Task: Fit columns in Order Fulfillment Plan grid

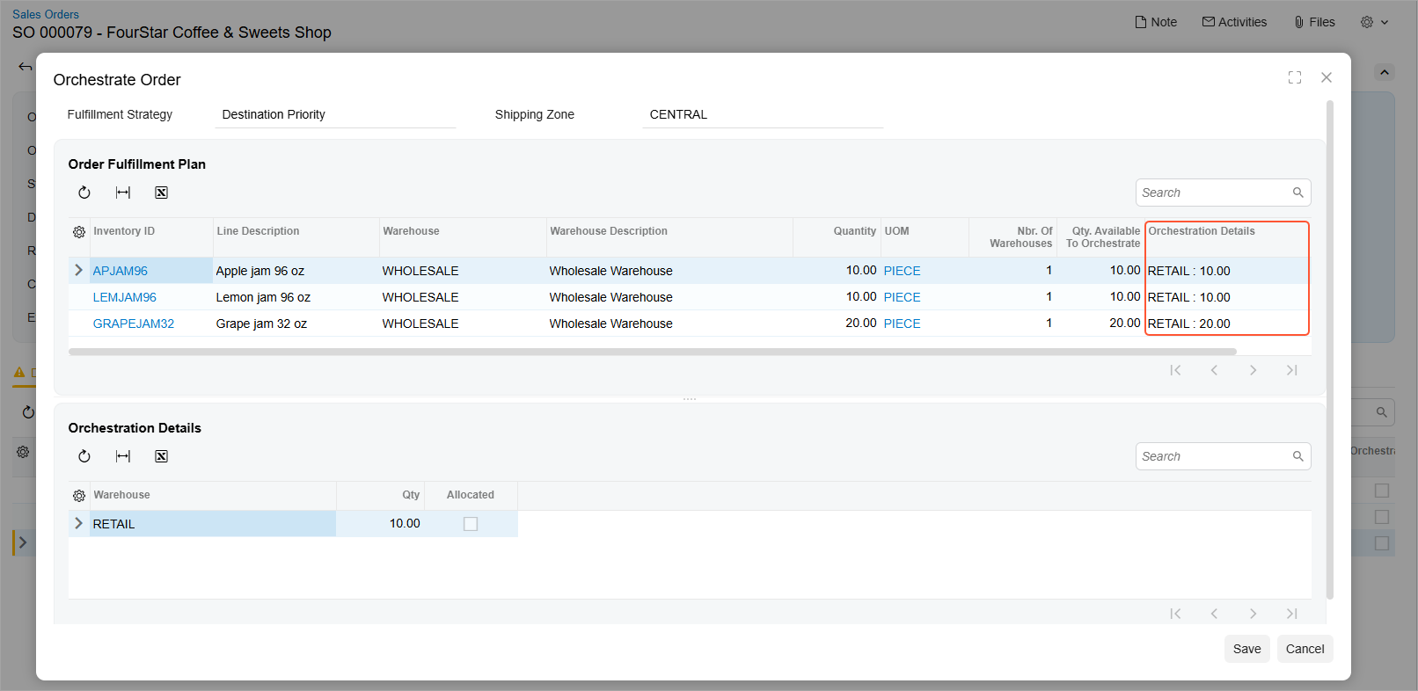Action: point(123,193)
